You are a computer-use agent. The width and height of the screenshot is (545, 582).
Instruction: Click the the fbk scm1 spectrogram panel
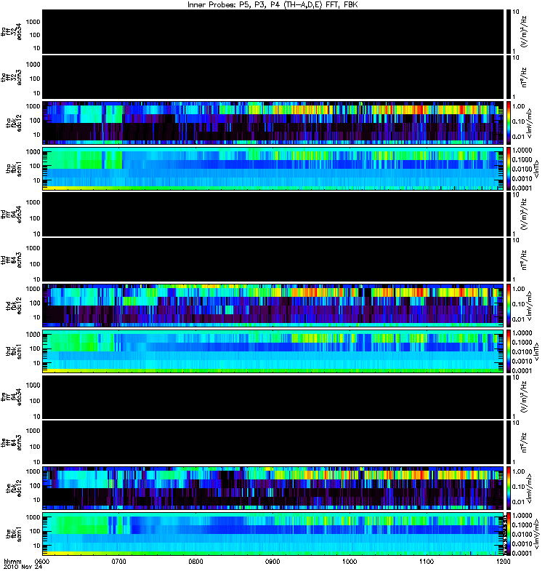click(x=273, y=534)
